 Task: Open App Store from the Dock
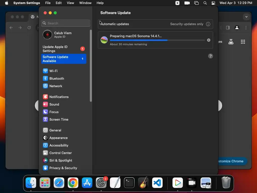click(87, 183)
